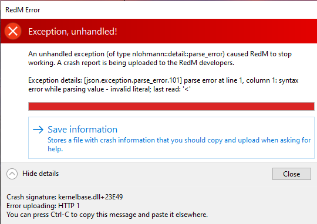Click the word 'help.' in the save description
317x224 pixels.
[55, 149]
